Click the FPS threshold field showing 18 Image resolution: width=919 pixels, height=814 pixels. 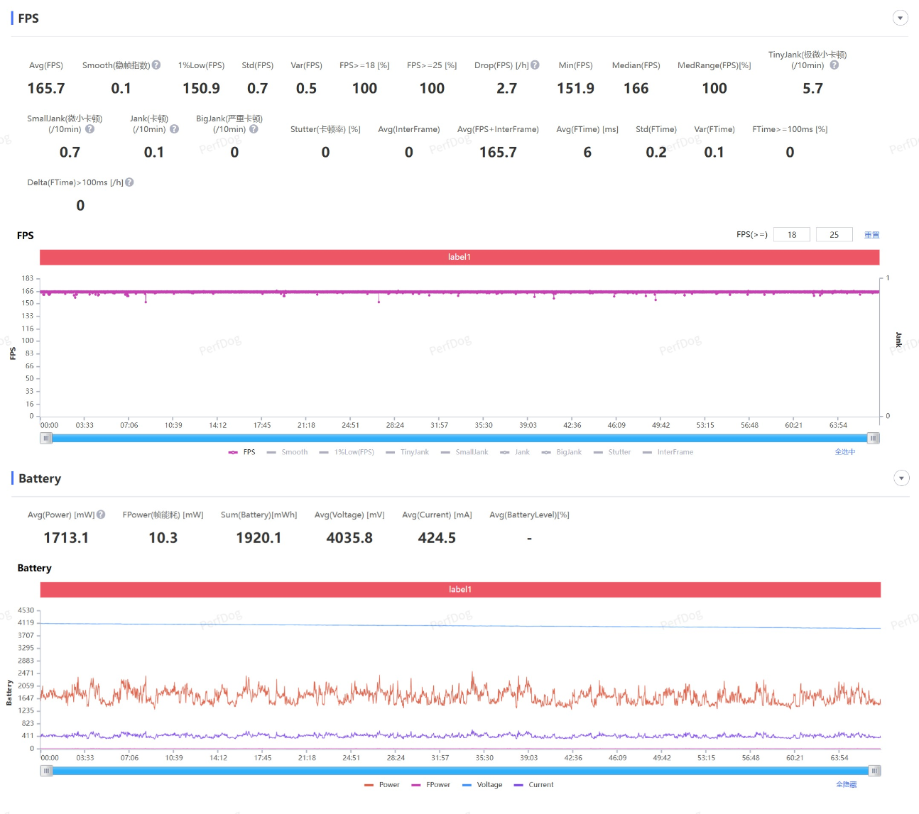click(x=791, y=235)
